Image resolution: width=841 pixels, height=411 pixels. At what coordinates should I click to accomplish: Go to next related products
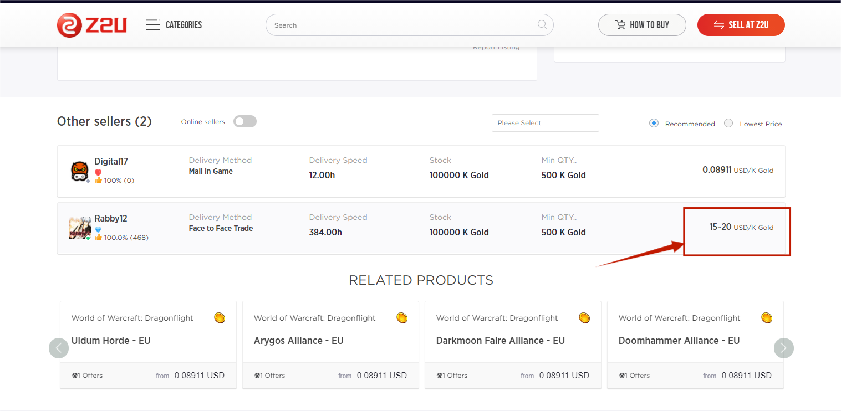tap(783, 348)
